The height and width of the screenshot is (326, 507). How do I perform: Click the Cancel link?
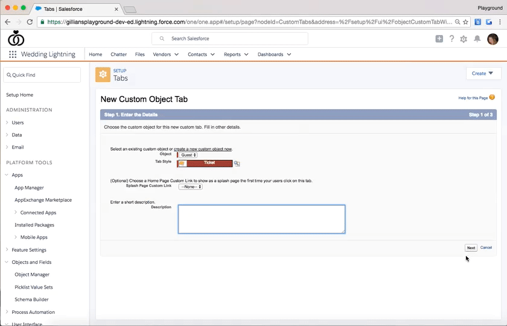point(486,248)
